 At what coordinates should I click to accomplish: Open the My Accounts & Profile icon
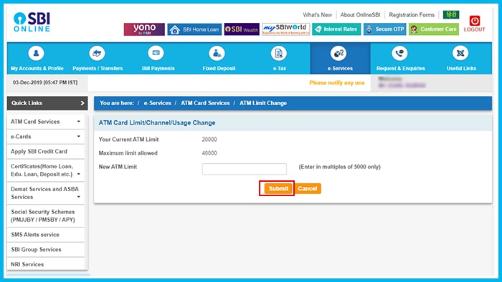36,53
